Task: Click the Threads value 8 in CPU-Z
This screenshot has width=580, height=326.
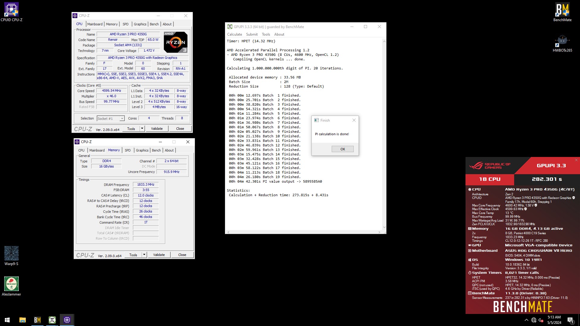Action: tap(182, 118)
